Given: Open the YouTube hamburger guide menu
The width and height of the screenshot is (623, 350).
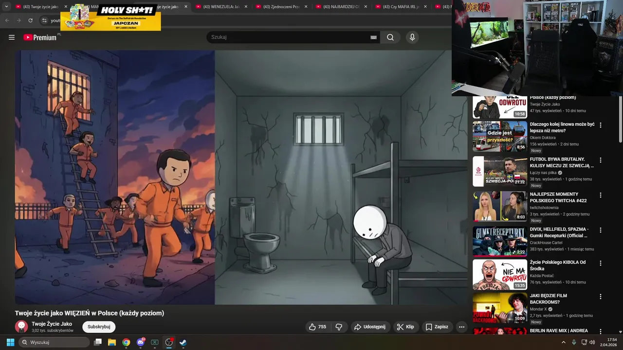Looking at the screenshot, I should point(12,37).
